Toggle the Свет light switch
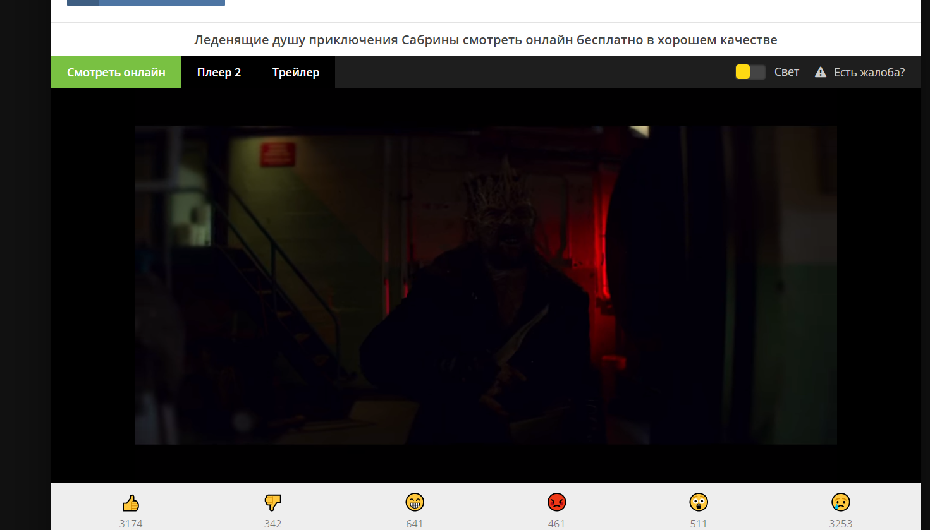This screenshot has width=930, height=530. coord(750,72)
